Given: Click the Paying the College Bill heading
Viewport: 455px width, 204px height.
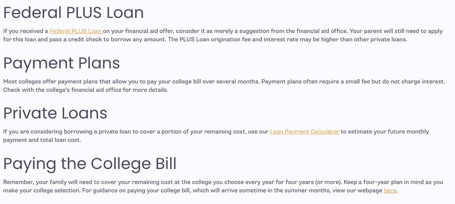Looking at the screenshot, I should click(x=90, y=164).
